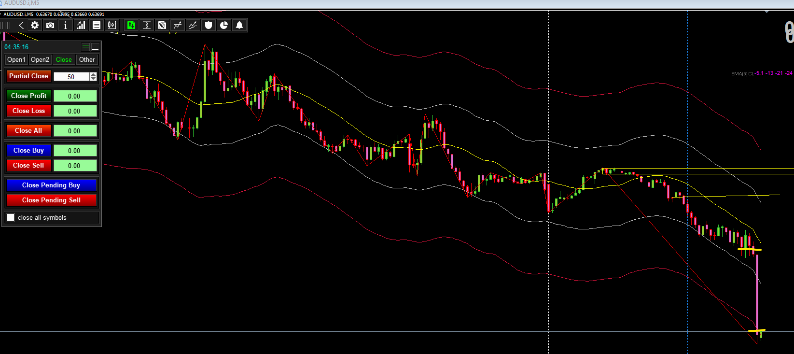794x354 pixels.
Task: Click the Close Pending Sell button
Action: click(x=51, y=200)
